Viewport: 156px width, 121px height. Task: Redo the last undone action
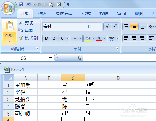(x=40, y=4)
